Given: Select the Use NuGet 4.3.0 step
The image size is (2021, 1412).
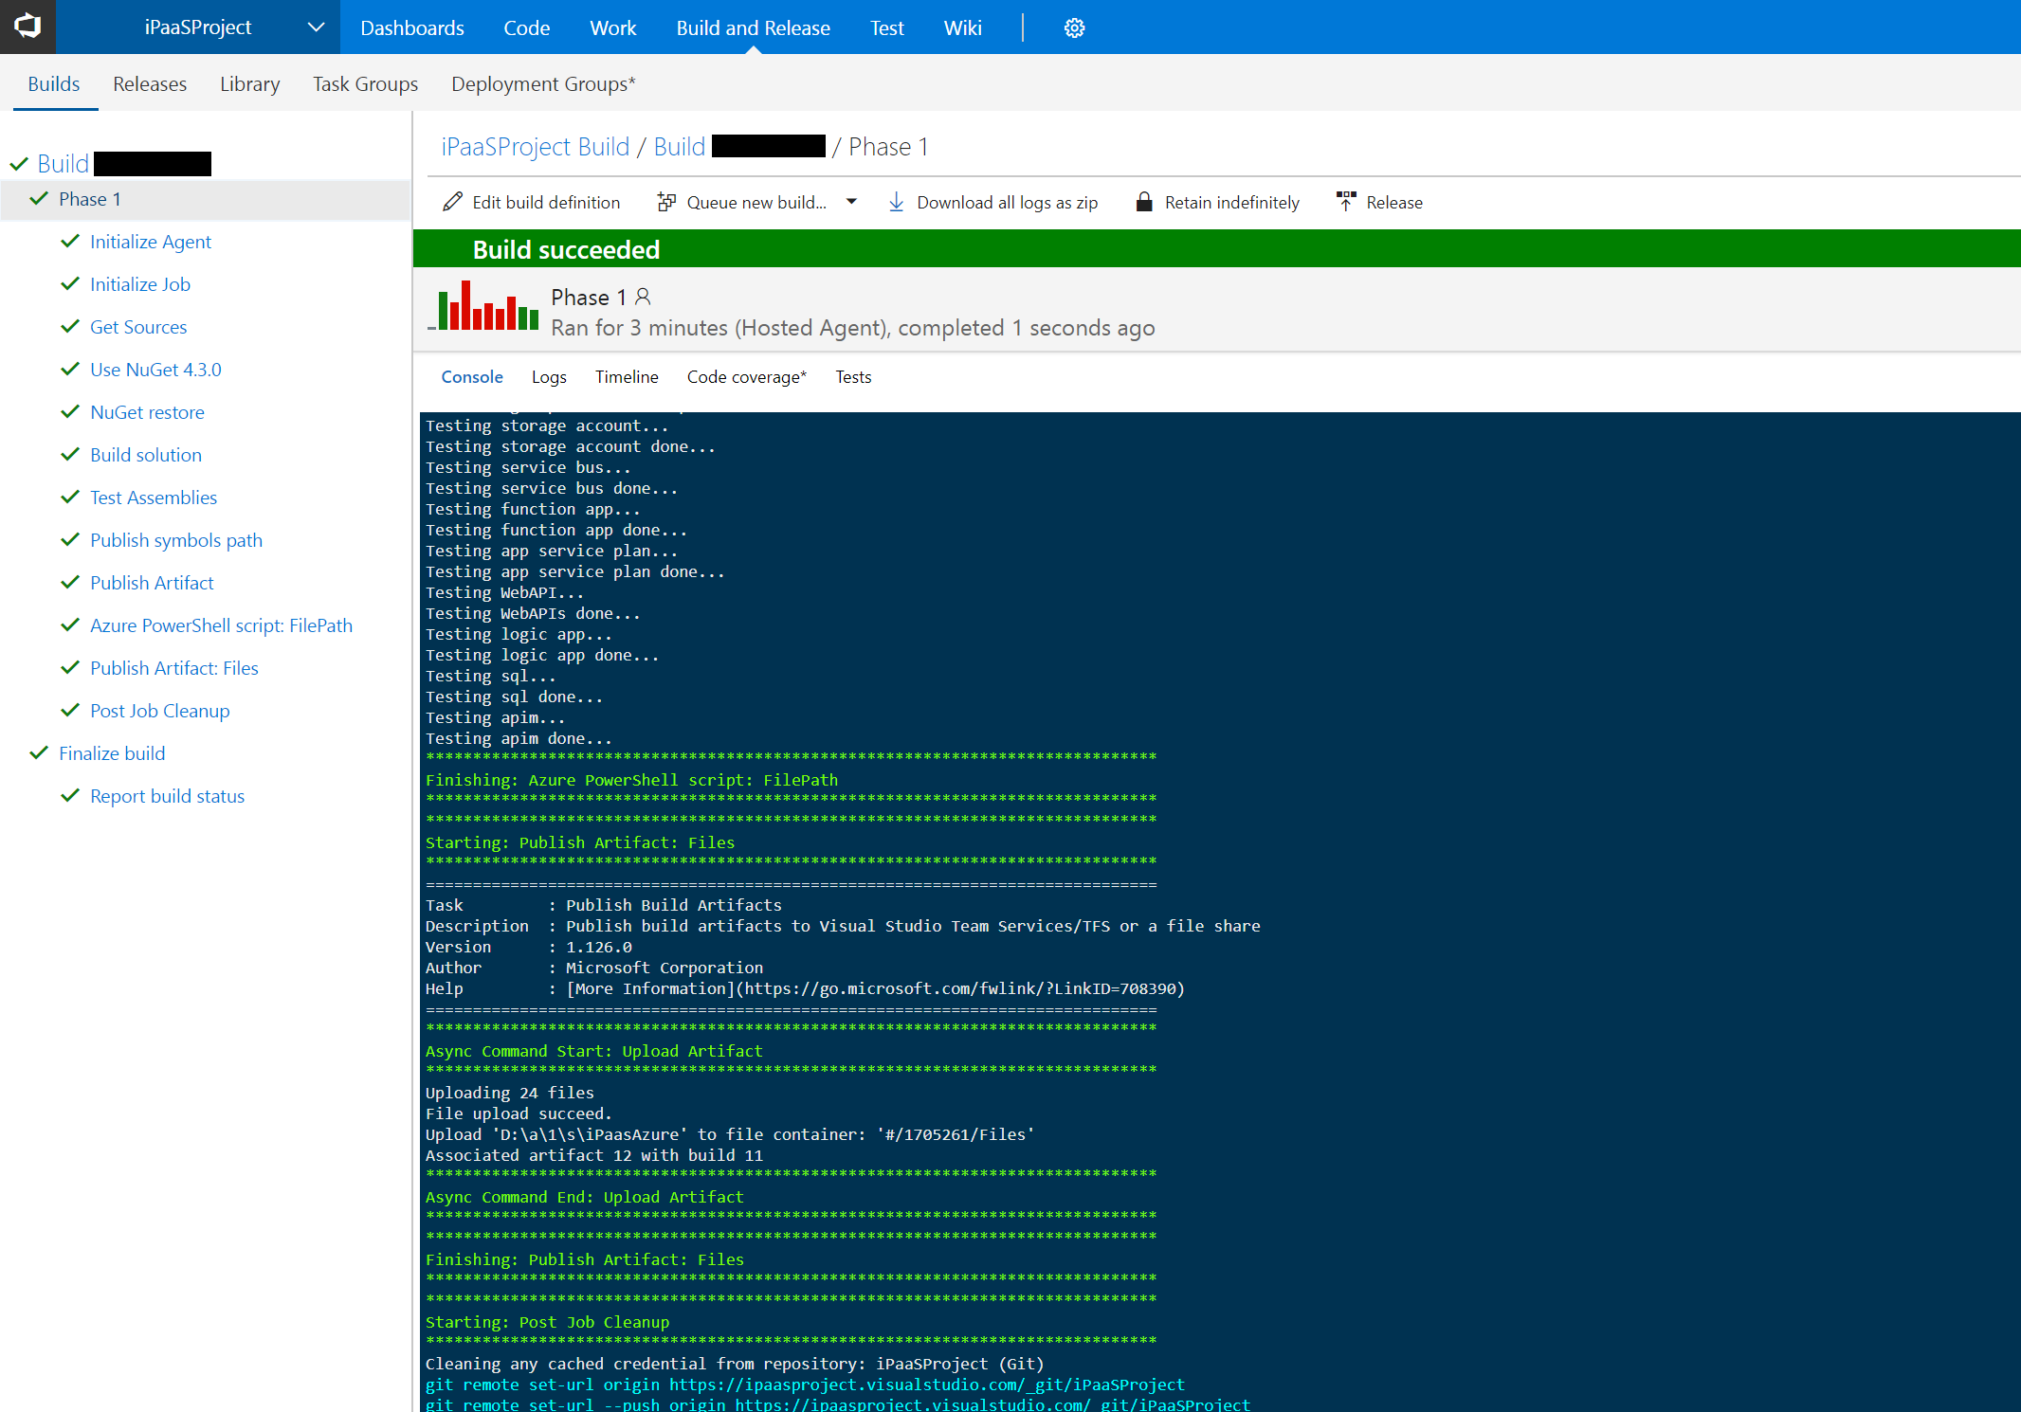Looking at the screenshot, I should point(155,370).
